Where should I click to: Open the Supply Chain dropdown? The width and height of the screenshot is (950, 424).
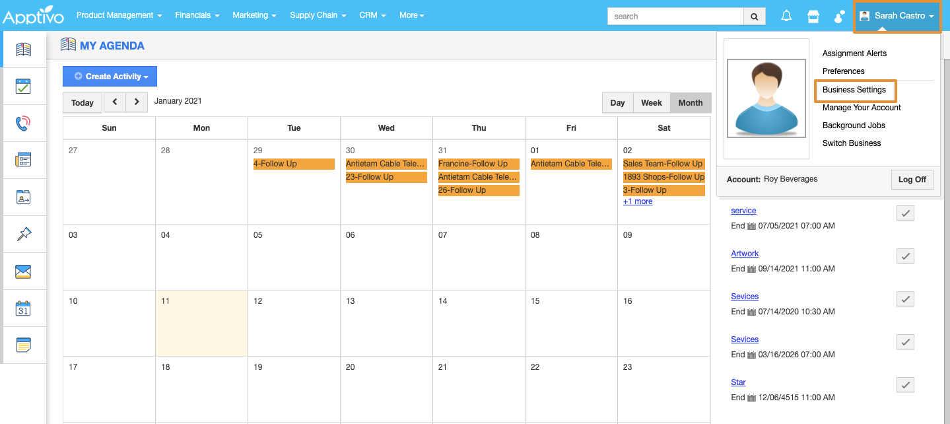[x=318, y=15]
